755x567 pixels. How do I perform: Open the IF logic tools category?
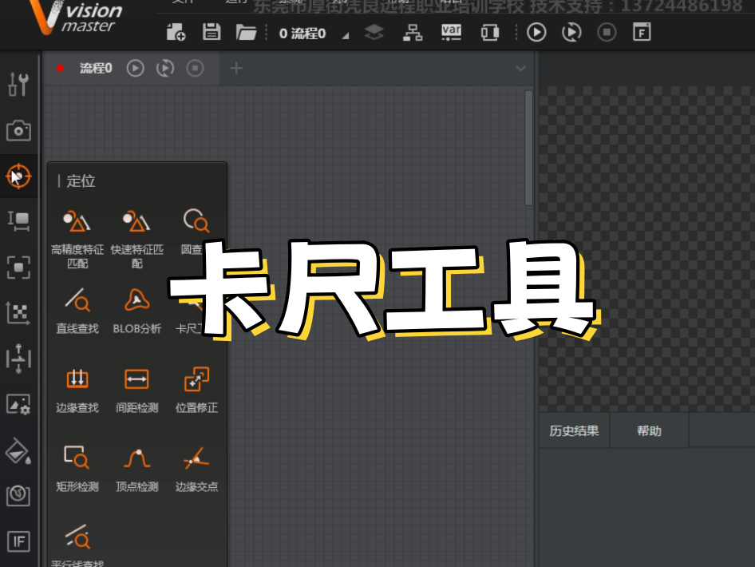click(18, 541)
